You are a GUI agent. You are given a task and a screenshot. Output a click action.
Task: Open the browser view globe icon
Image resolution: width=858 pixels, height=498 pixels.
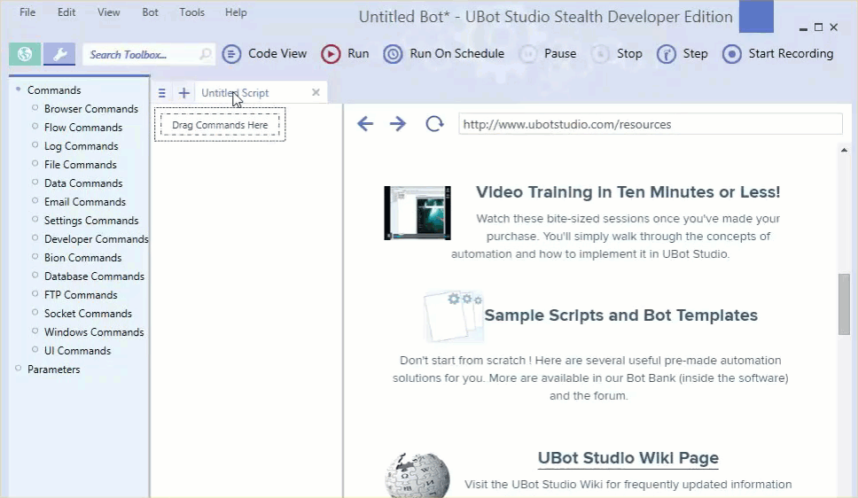tap(25, 54)
